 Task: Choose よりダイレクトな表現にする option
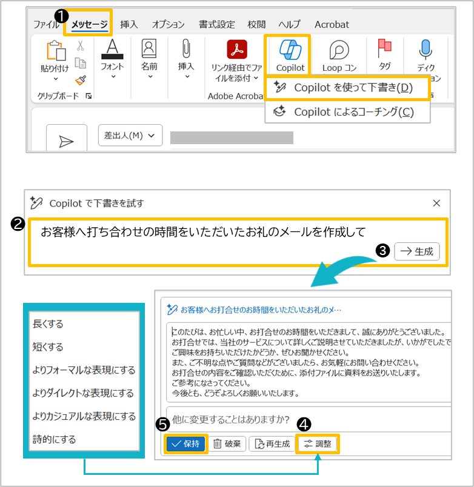coord(84,393)
